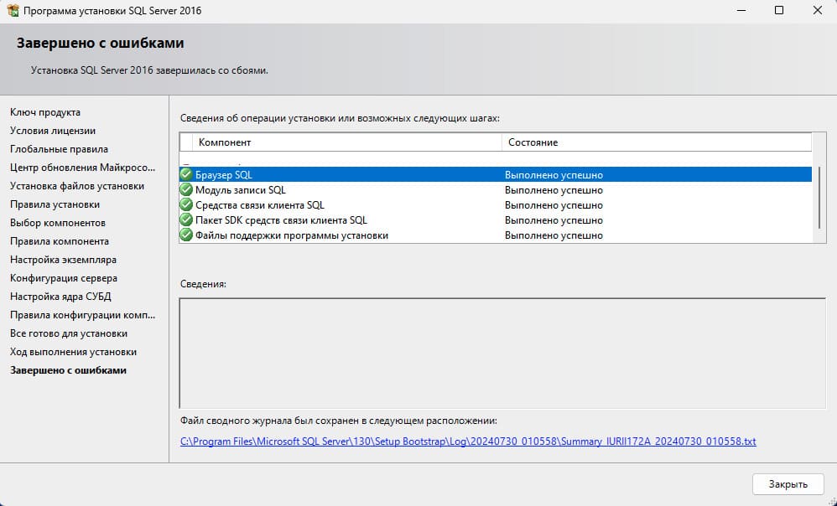Click the Выполнено успешно status for Браузер SQL
The image size is (837, 506).
click(x=554, y=175)
